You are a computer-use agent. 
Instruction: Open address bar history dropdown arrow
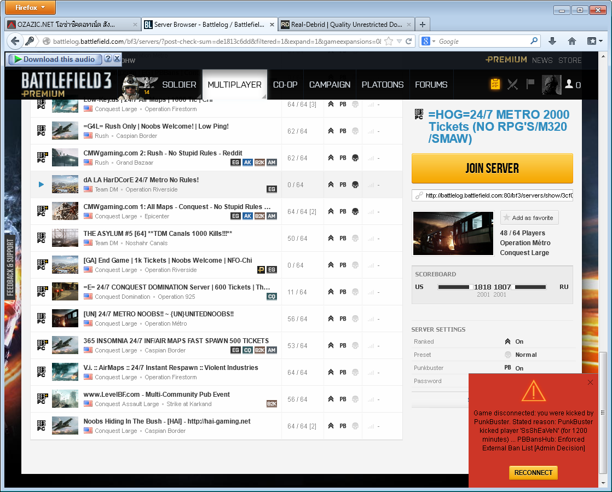[399, 42]
